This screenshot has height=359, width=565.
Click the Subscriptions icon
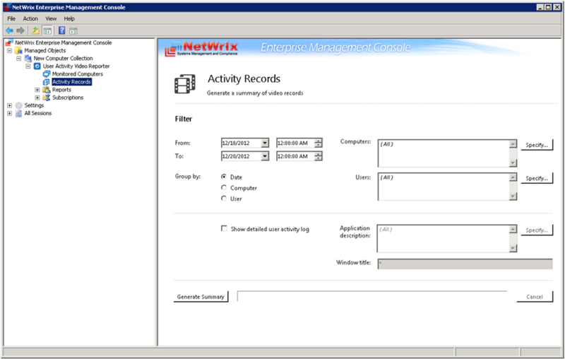[x=47, y=98]
